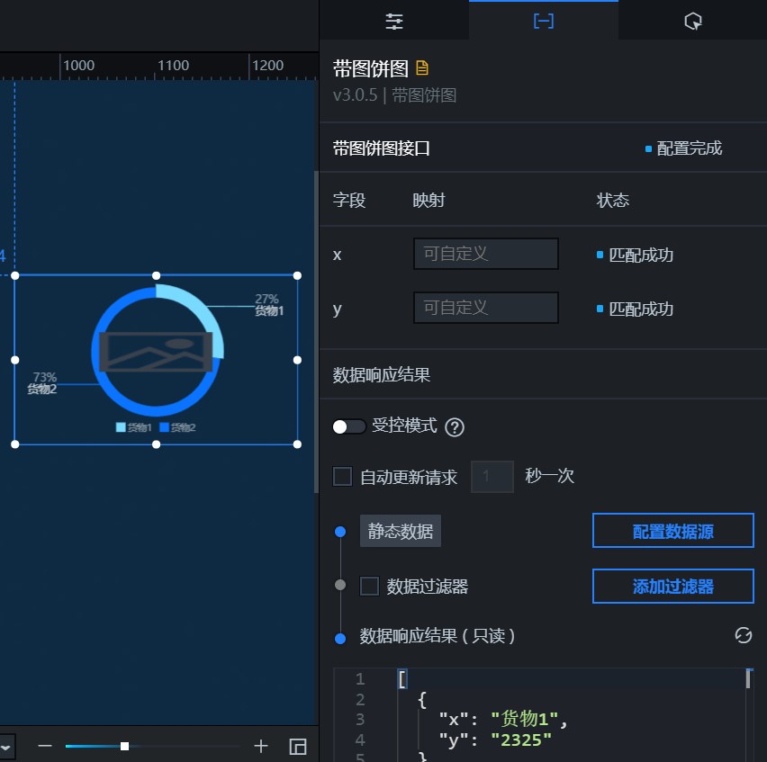Click the 27% 货物1 chart label
The image size is (767, 762).
click(x=268, y=304)
